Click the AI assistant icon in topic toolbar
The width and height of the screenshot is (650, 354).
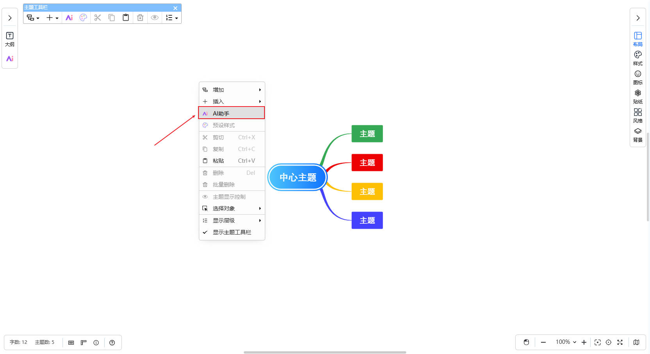(x=69, y=18)
